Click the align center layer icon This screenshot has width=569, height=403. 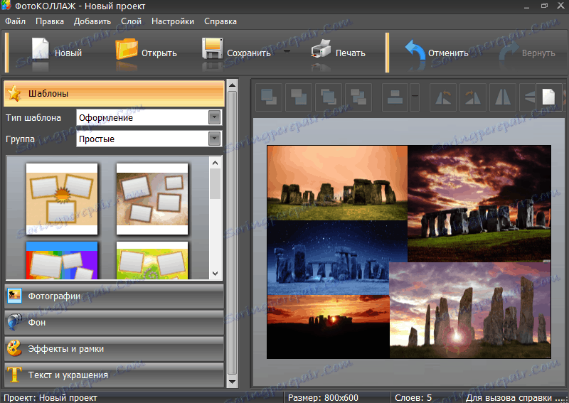(395, 97)
